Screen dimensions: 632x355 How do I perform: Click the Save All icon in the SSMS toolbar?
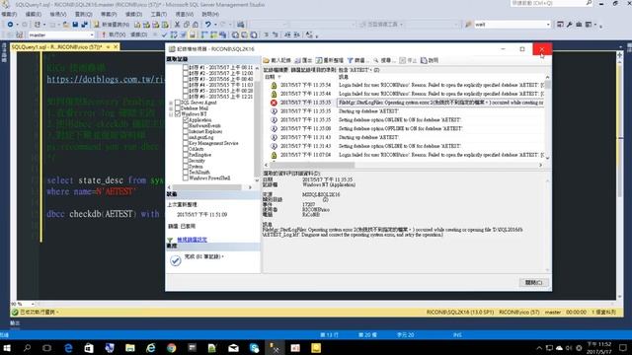(84, 25)
